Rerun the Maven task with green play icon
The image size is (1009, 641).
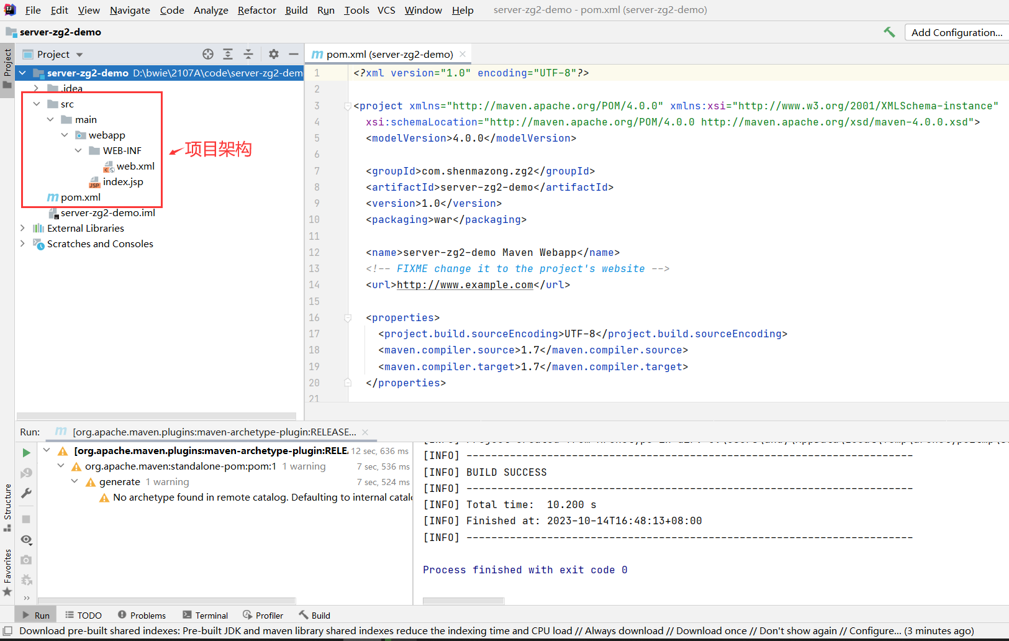26,453
